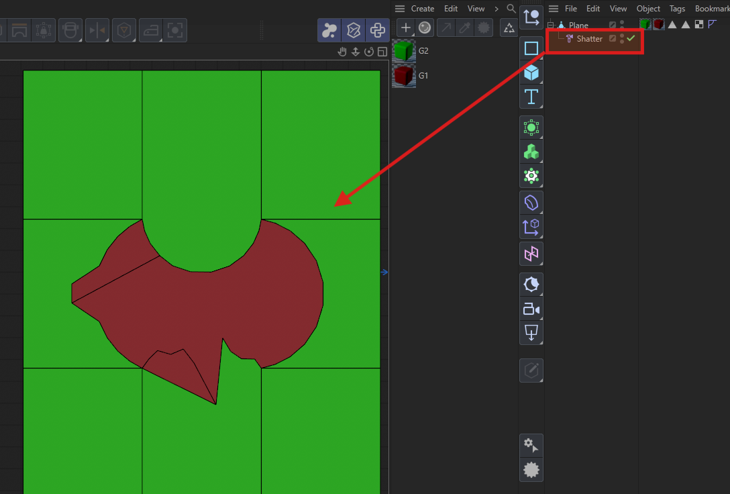730x494 pixels.
Task: Toggle the Shatter layer checkbox square
Action: coord(613,38)
